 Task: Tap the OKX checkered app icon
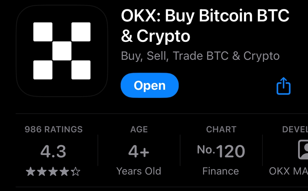(x=62, y=51)
